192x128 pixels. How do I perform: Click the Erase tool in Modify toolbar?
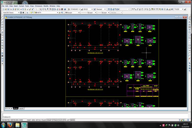tap(189, 17)
